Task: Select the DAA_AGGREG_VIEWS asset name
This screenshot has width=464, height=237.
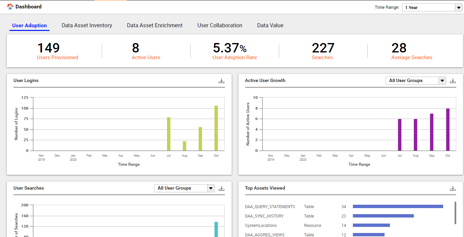Action: coord(265,235)
